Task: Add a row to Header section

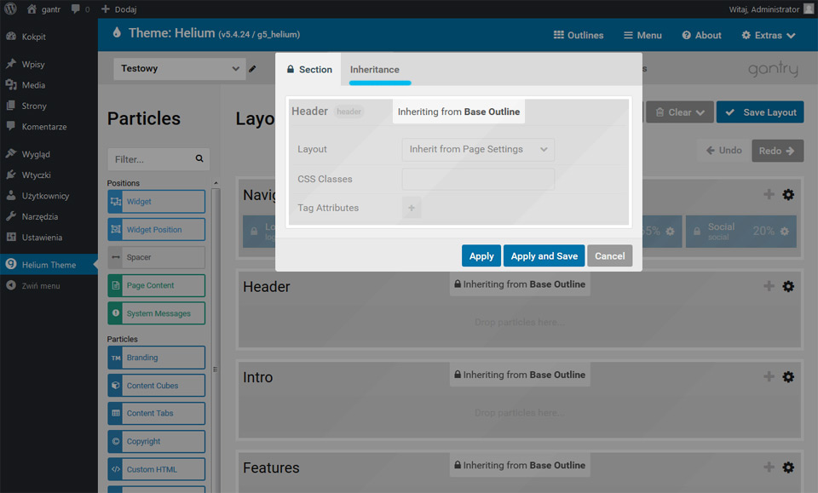Action: click(x=769, y=285)
